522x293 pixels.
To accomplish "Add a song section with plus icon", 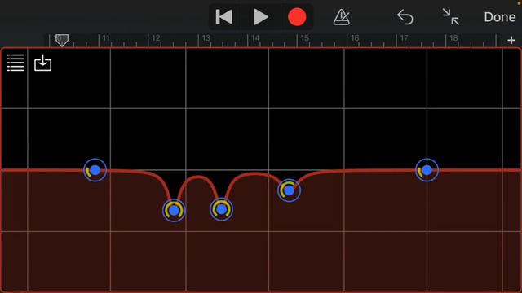I will [x=511, y=40].
